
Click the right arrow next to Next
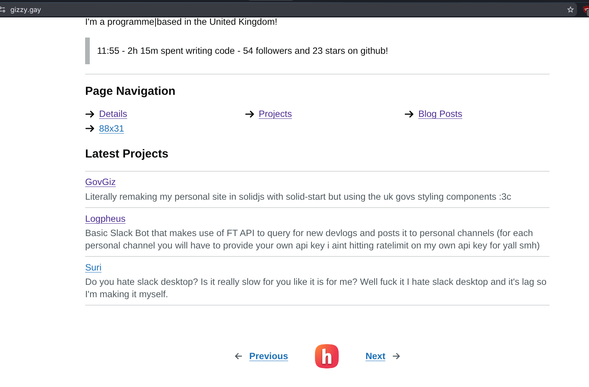click(x=396, y=356)
